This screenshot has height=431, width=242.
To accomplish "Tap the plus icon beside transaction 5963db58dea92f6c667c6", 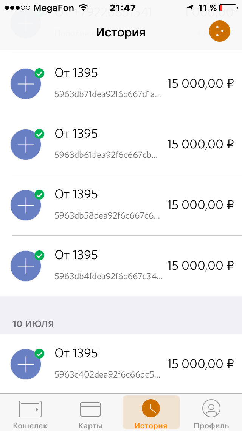I will 26,205.
